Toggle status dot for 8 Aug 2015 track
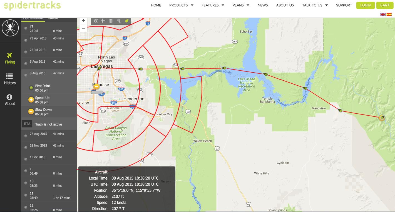Screen dimensions: 395x212 click(26, 75)
